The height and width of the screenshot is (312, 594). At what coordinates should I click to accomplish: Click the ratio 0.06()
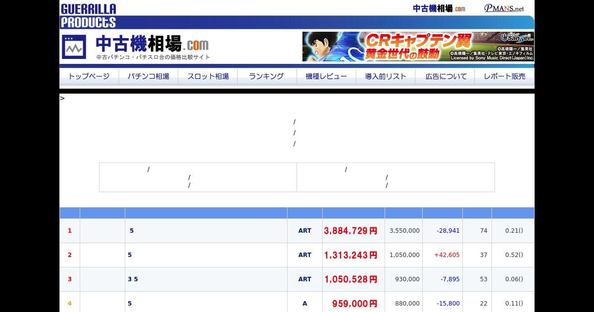point(514,279)
